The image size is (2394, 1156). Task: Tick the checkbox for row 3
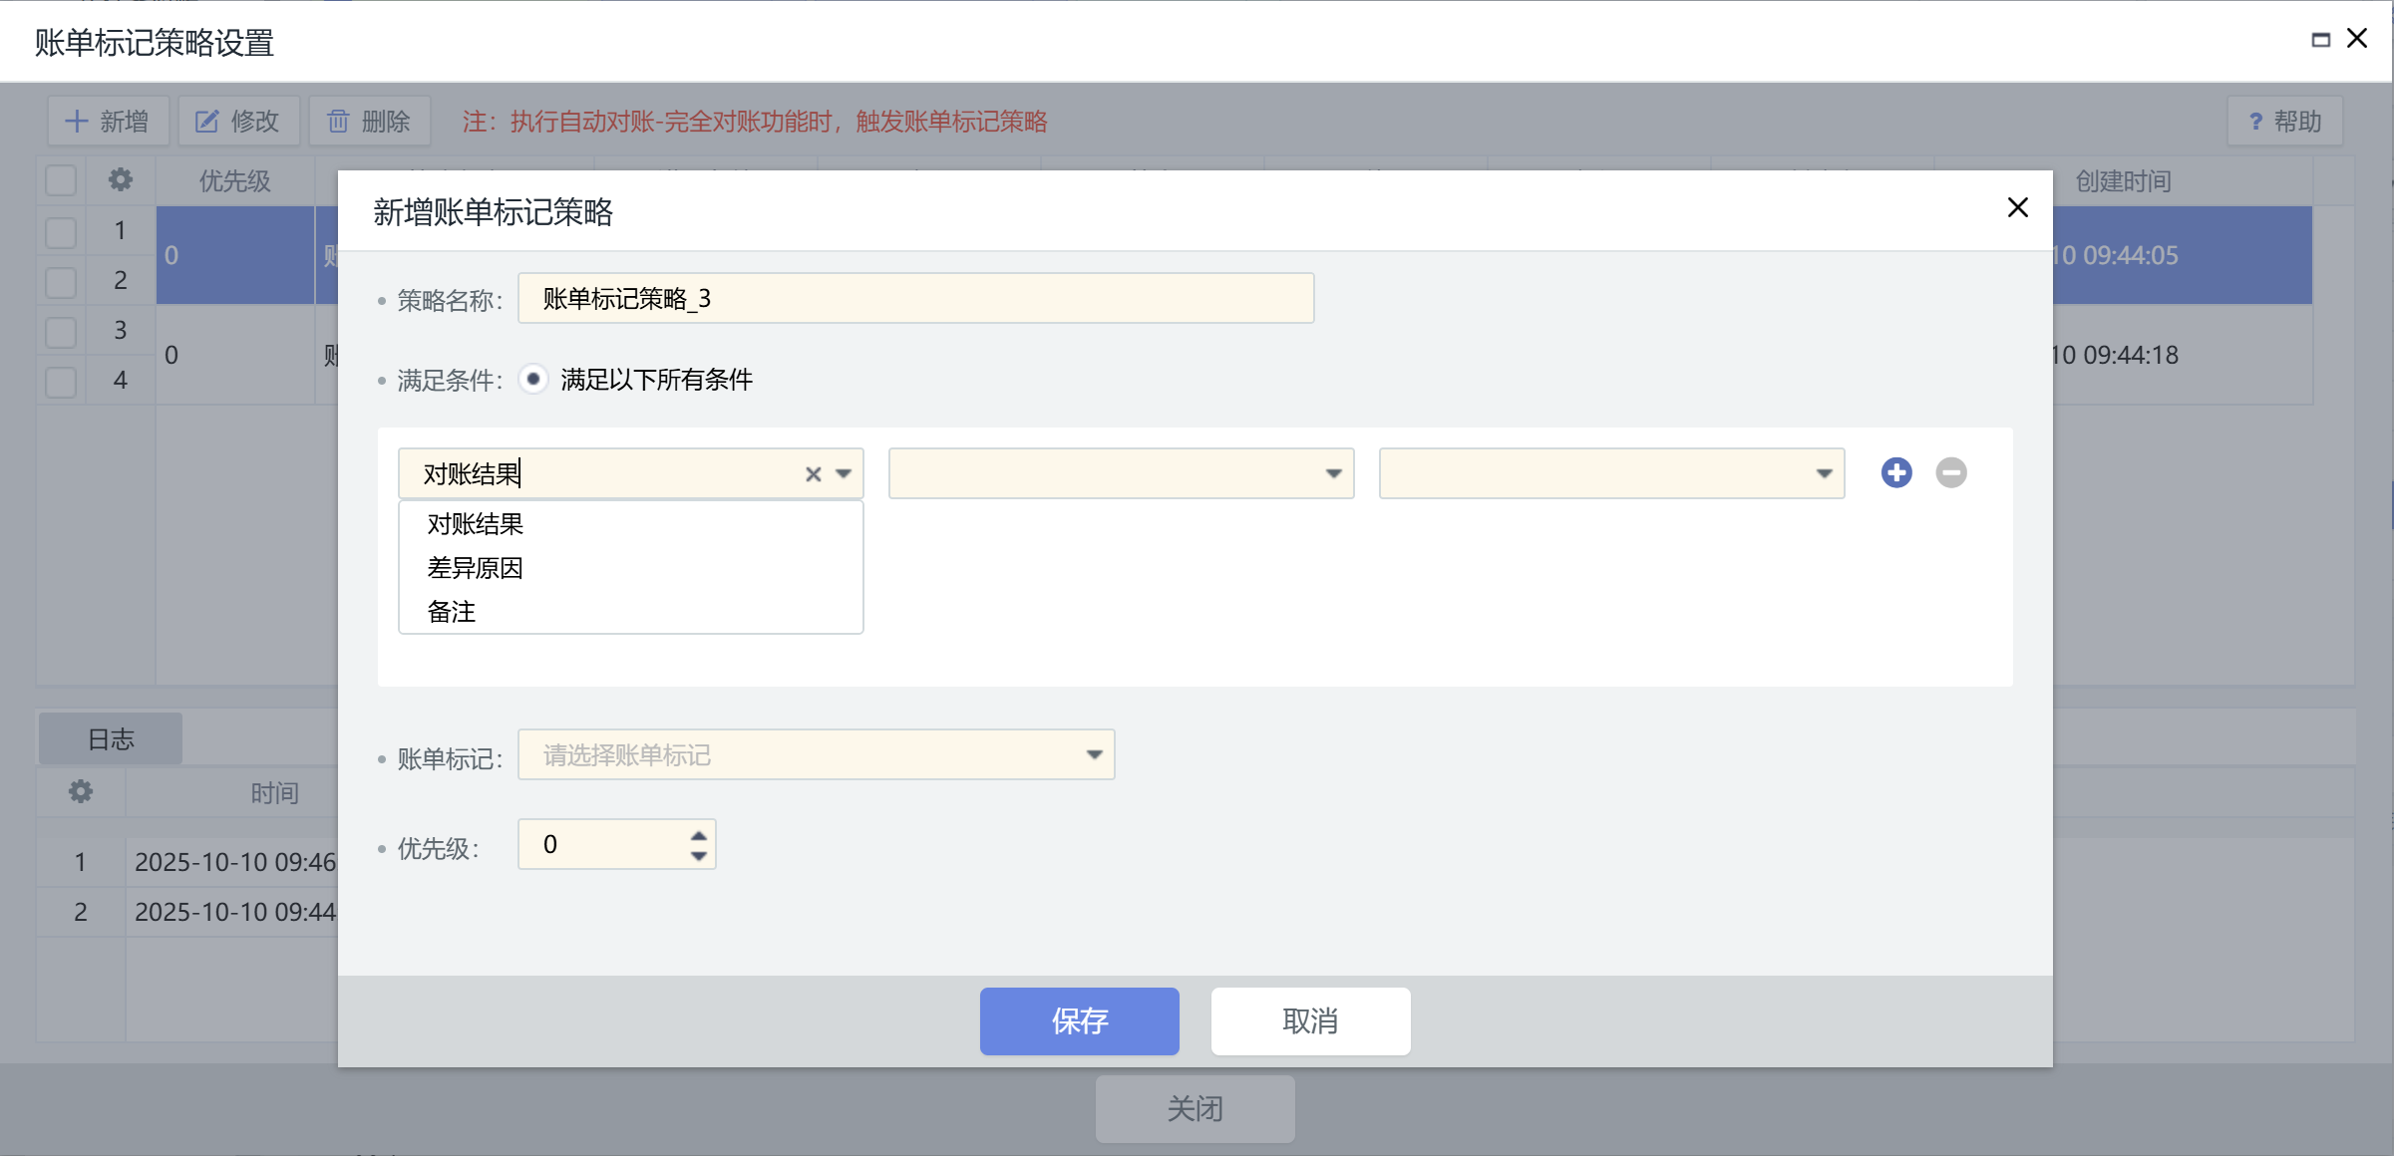click(x=61, y=331)
